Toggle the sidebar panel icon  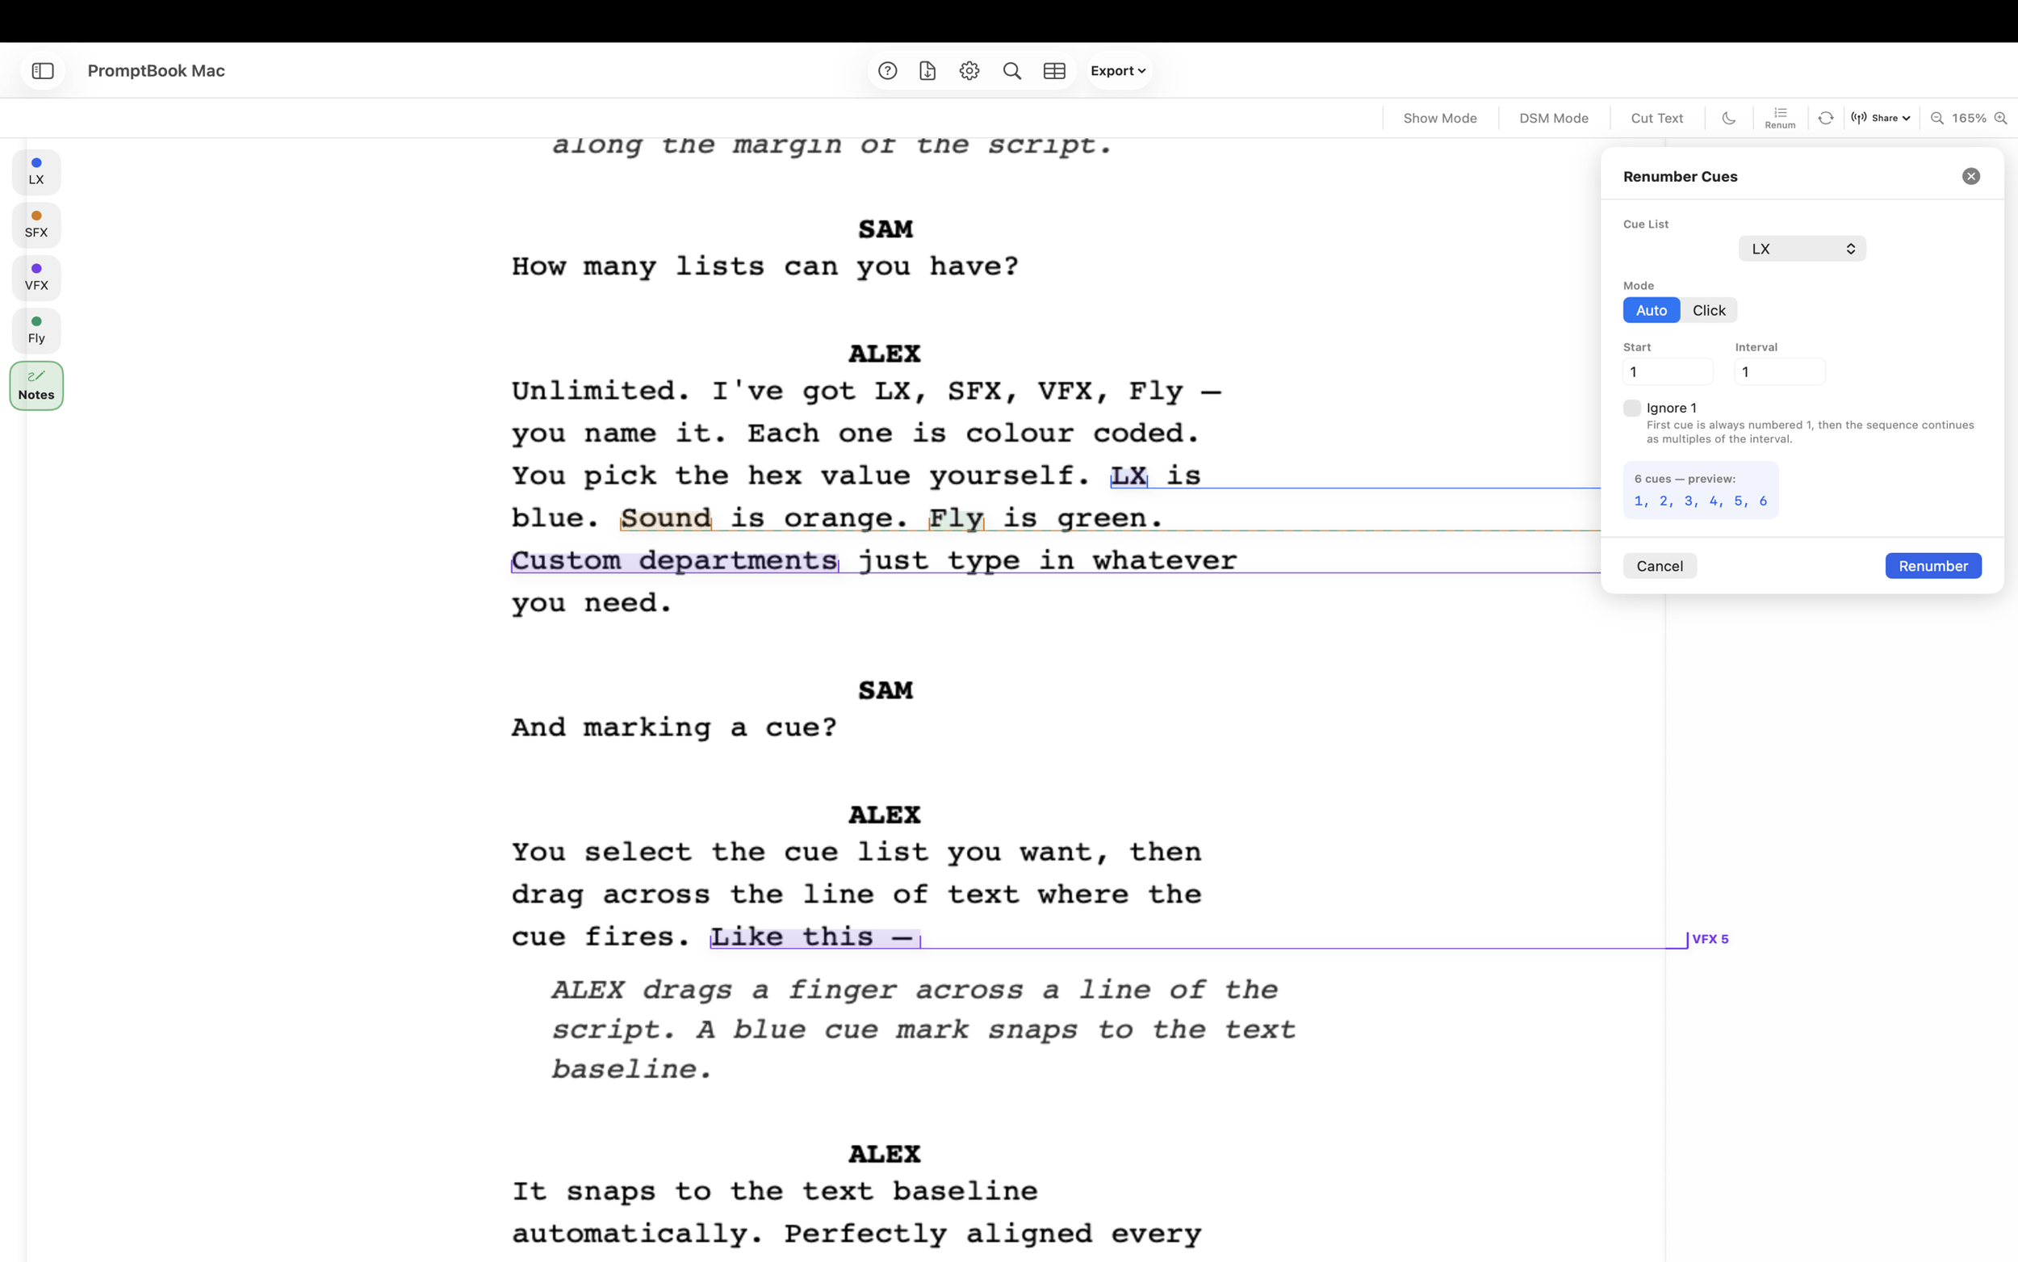[43, 71]
